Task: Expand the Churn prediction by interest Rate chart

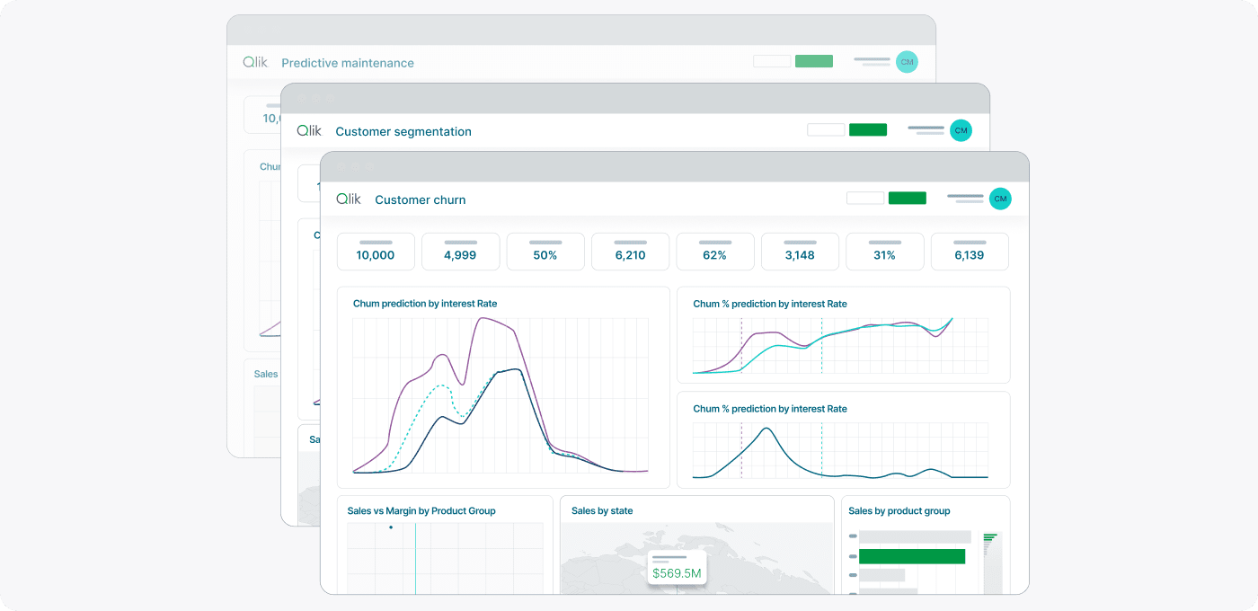Action: pyautogui.click(x=503, y=386)
